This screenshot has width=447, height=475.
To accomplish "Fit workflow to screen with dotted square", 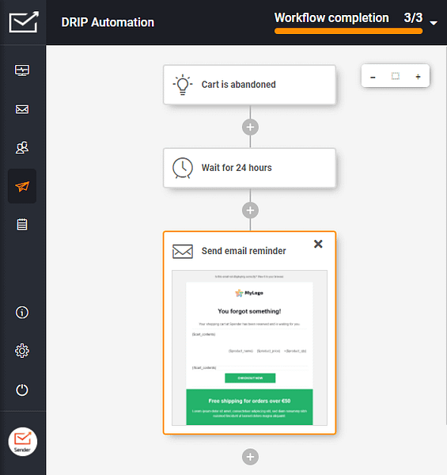I will click(x=396, y=76).
